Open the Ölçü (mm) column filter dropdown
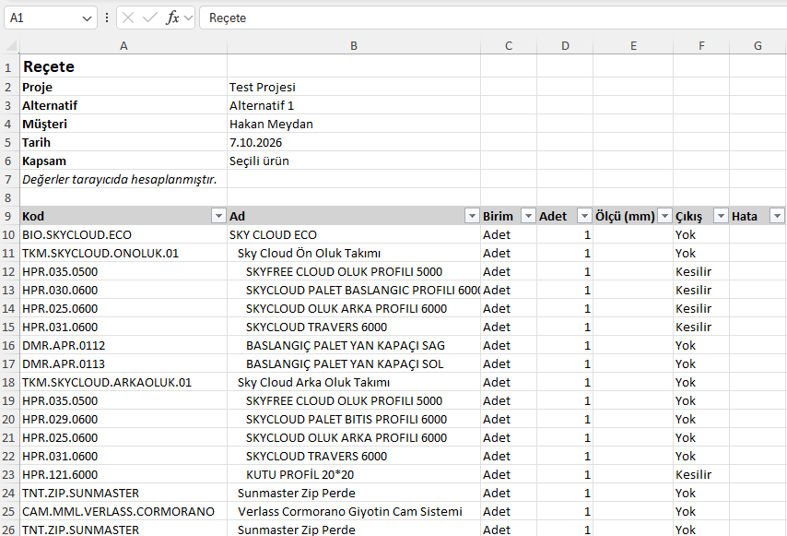The width and height of the screenshot is (787, 536). 664,216
